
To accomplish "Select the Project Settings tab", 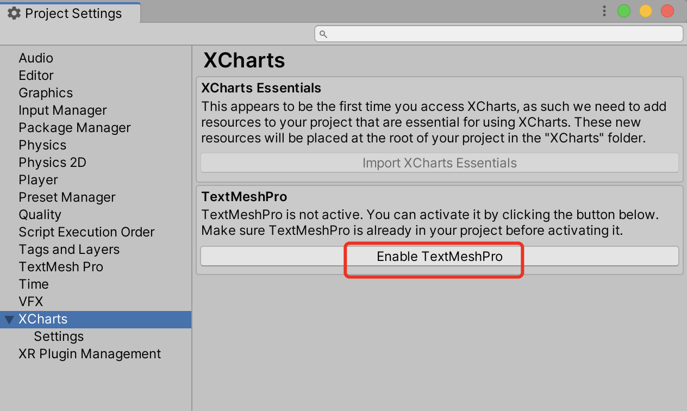I will coord(70,13).
